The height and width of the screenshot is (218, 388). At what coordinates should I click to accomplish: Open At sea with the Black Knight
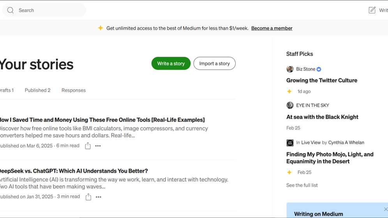point(322,117)
